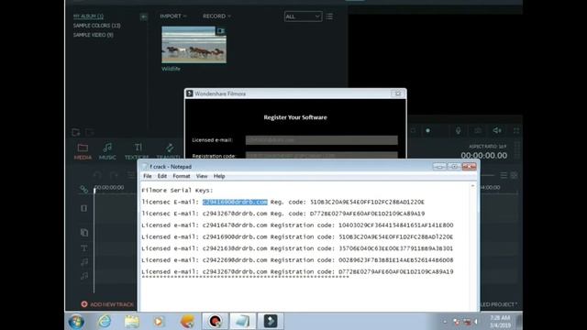Click the delete folder icon
This screenshot has height=330, width=587.
pyautogui.click(x=90, y=132)
